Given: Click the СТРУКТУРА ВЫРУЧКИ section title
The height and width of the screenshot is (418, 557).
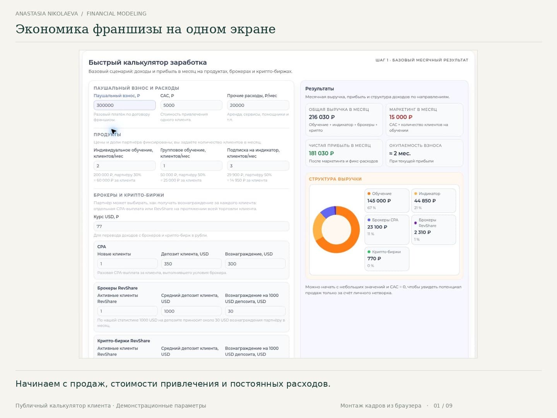Looking at the screenshot, I should (335, 179).
